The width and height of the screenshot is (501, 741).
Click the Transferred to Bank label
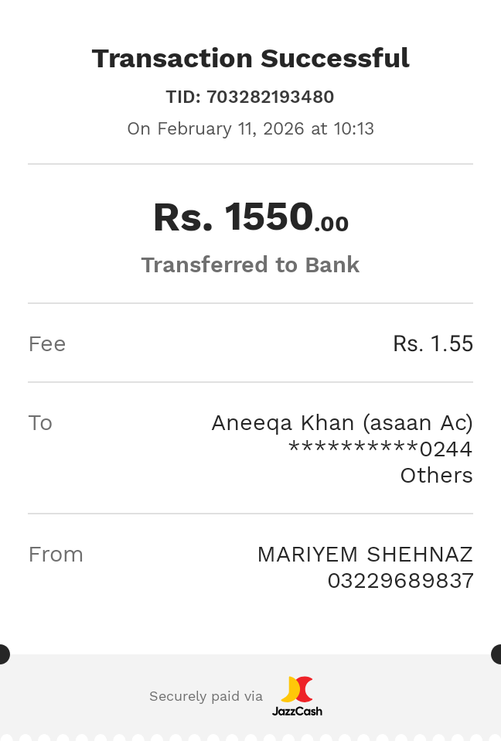pos(250,265)
